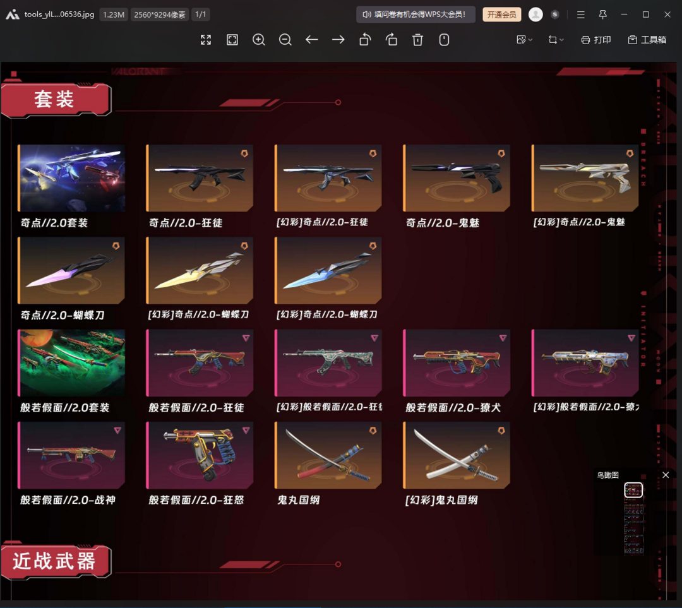Click the user avatar icon
This screenshot has height=608, width=682.
[x=535, y=15]
